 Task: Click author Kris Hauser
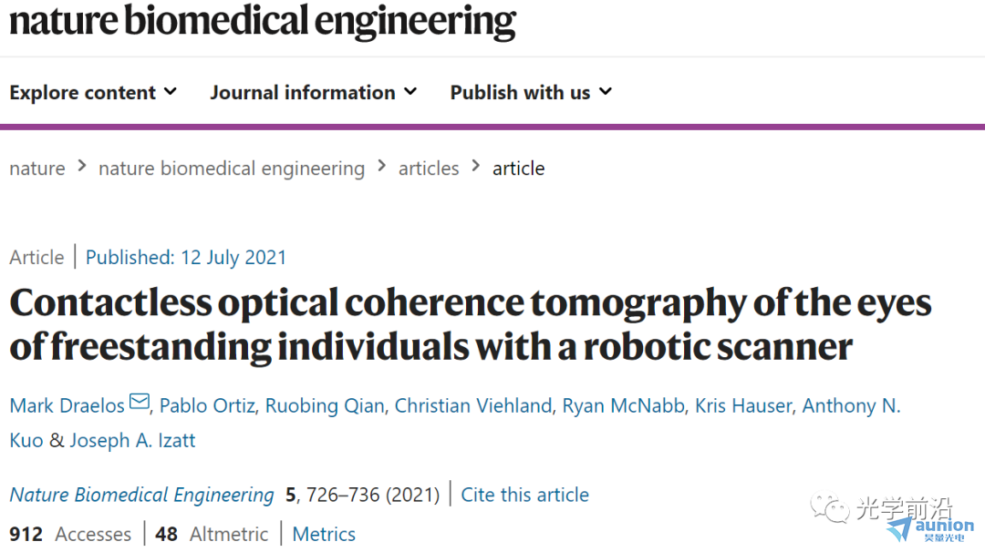click(x=744, y=405)
